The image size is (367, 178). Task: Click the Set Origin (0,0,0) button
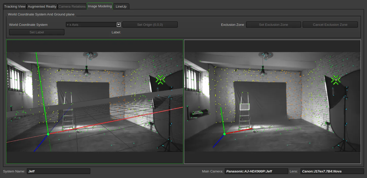(150, 25)
